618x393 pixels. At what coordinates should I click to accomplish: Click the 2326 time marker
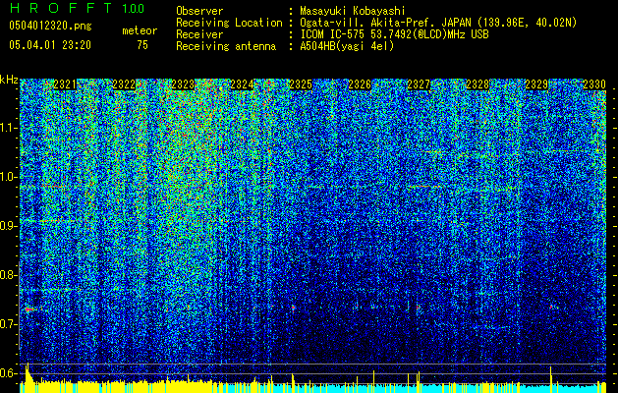coord(360,84)
